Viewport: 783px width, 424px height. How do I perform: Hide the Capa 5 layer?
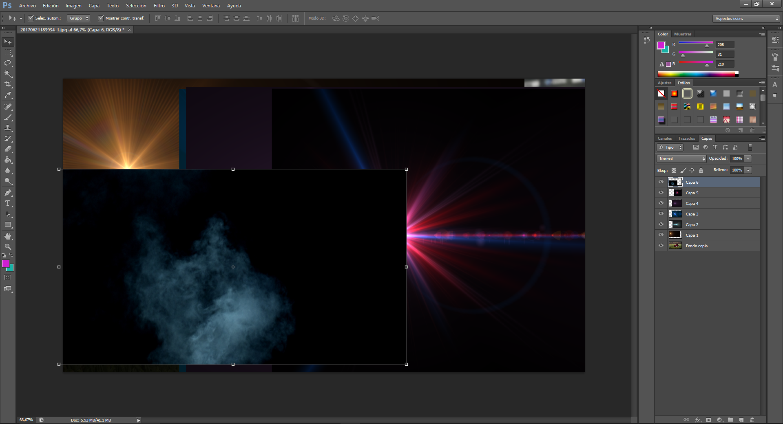[661, 193]
